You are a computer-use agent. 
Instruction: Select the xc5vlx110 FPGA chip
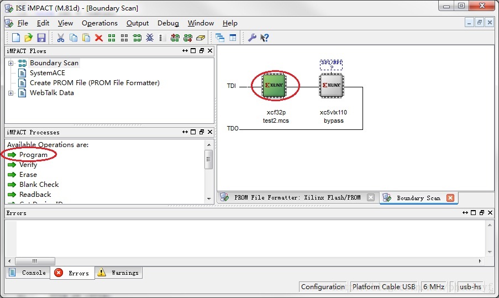pos(332,85)
